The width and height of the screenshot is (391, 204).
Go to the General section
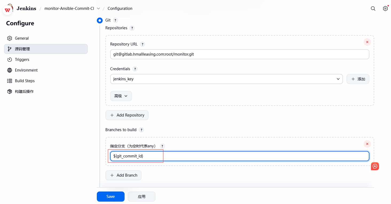(x=22, y=38)
